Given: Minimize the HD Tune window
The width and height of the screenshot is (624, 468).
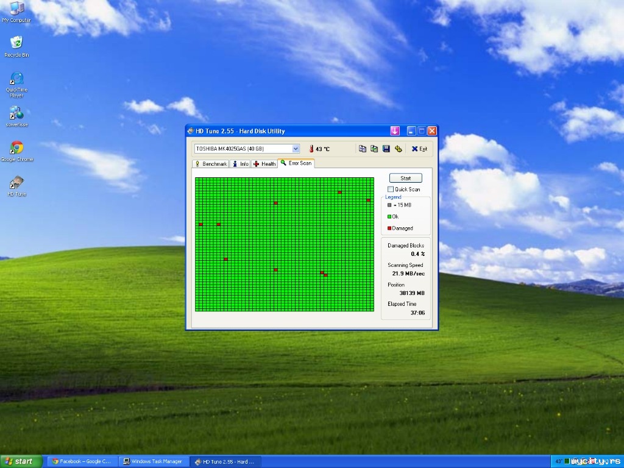Looking at the screenshot, I should 411,131.
